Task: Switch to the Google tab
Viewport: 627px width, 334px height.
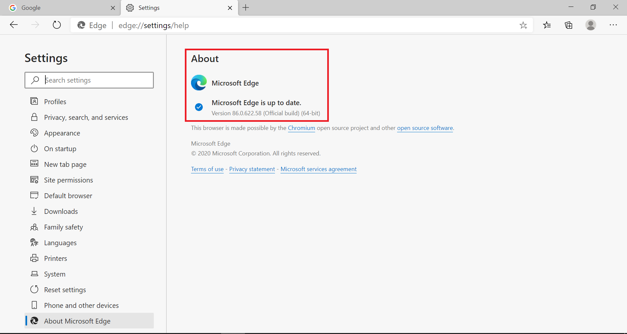Action: tap(60, 8)
